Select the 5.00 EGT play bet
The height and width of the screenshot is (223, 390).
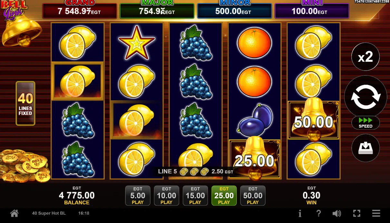(138, 196)
